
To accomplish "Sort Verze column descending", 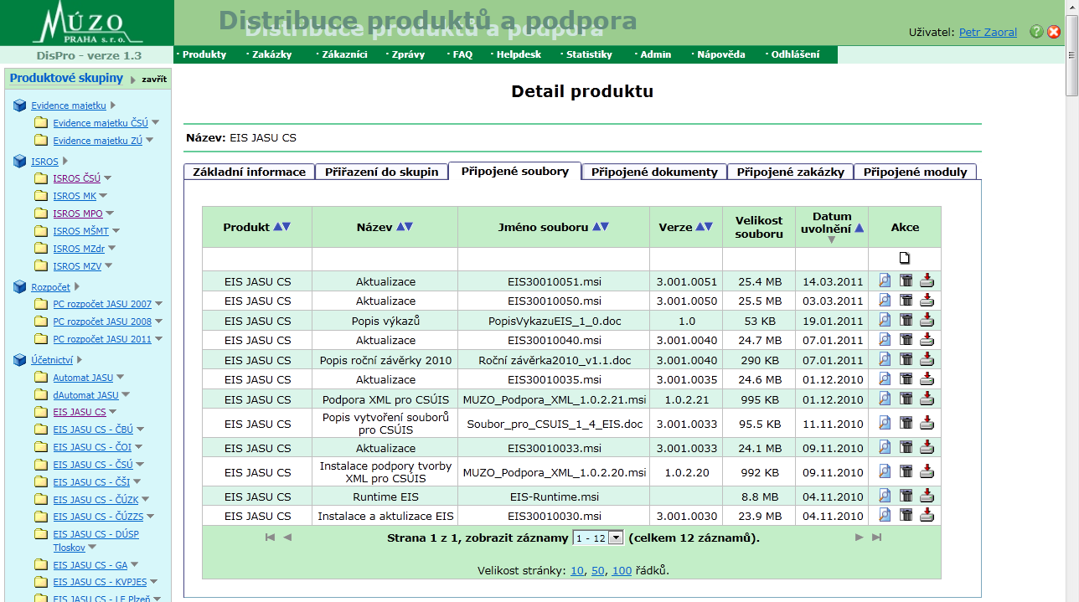I will click(x=709, y=227).
